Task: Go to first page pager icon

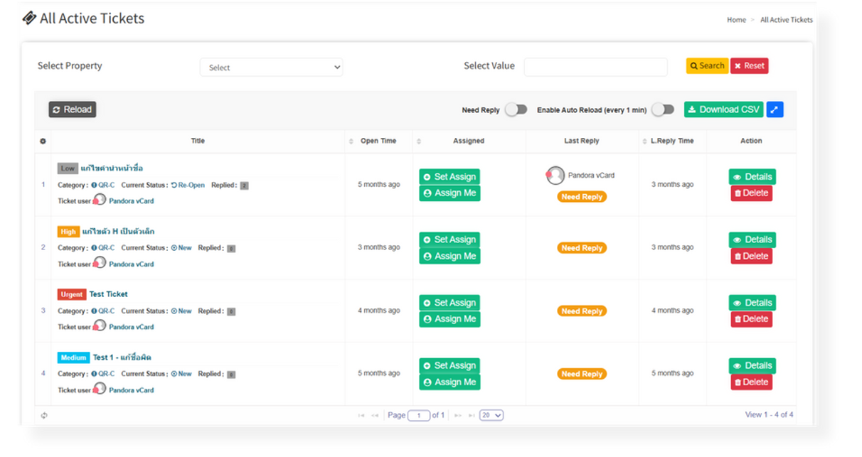Action: coord(361,415)
